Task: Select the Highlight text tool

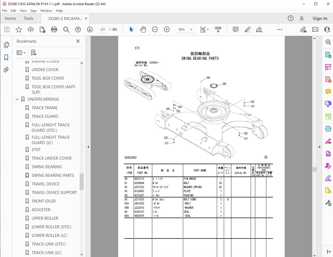Action: [x=247, y=30]
